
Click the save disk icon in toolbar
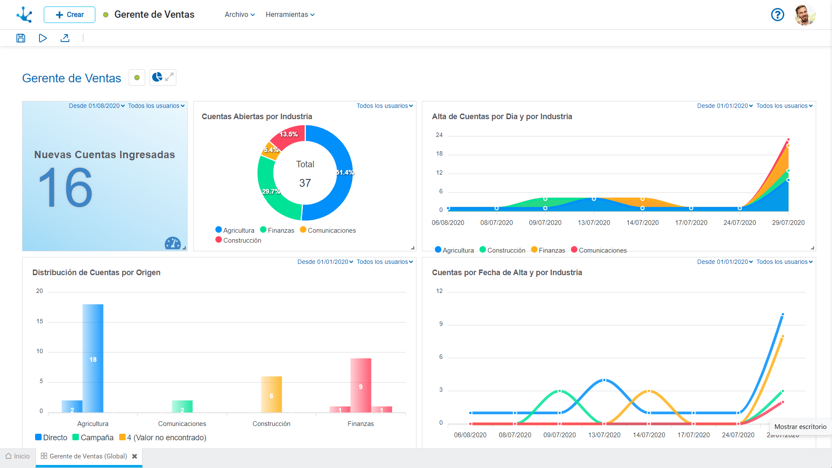(21, 38)
